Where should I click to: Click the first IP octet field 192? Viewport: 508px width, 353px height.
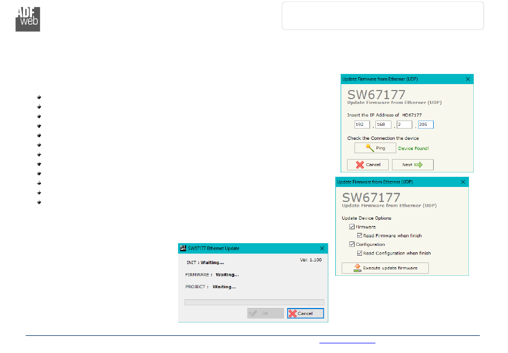(362, 125)
